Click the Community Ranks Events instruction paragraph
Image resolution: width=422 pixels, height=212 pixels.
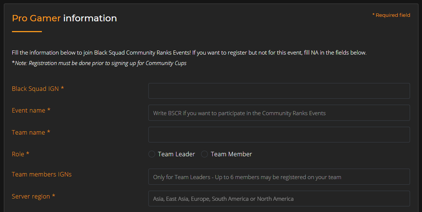pos(189,53)
